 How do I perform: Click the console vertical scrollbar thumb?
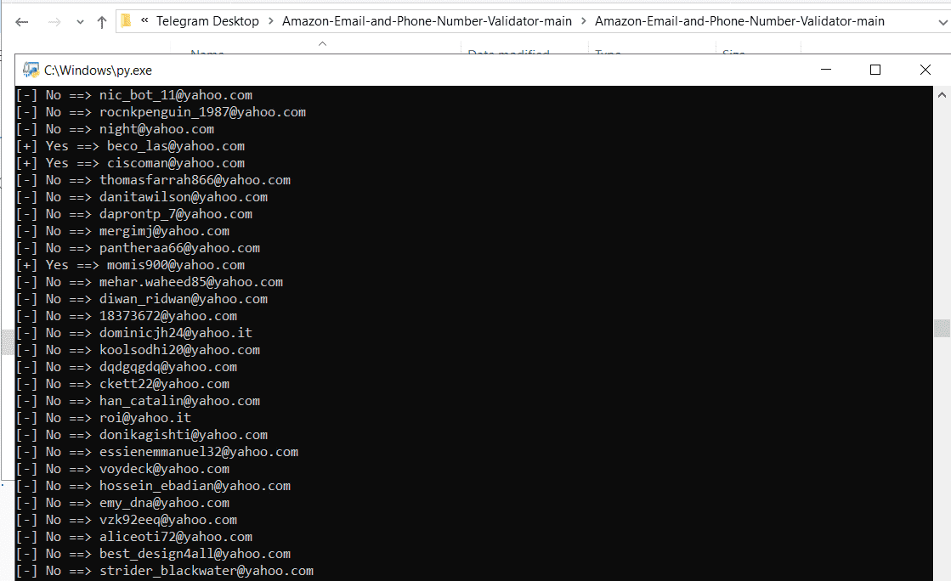[x=941, y=328]
